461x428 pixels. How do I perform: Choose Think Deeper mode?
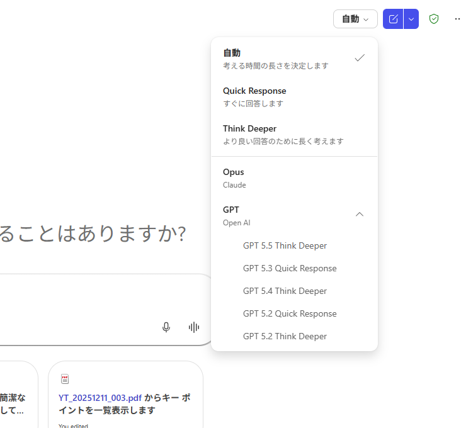coord(294,135)
